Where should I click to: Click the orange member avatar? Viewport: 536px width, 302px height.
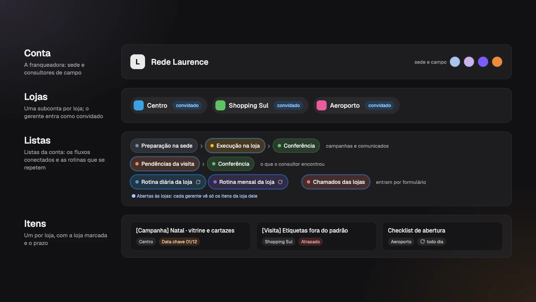pos(497,62)
